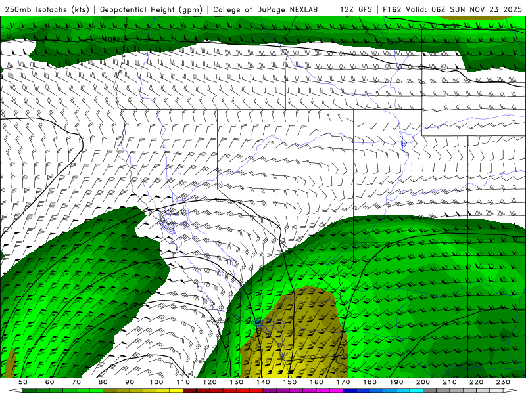Image resolution: width=526 pixels, height=394 pixels.
Task: Pick the darkest green swatch starting at 50
Action: click(x=30, y=391)
